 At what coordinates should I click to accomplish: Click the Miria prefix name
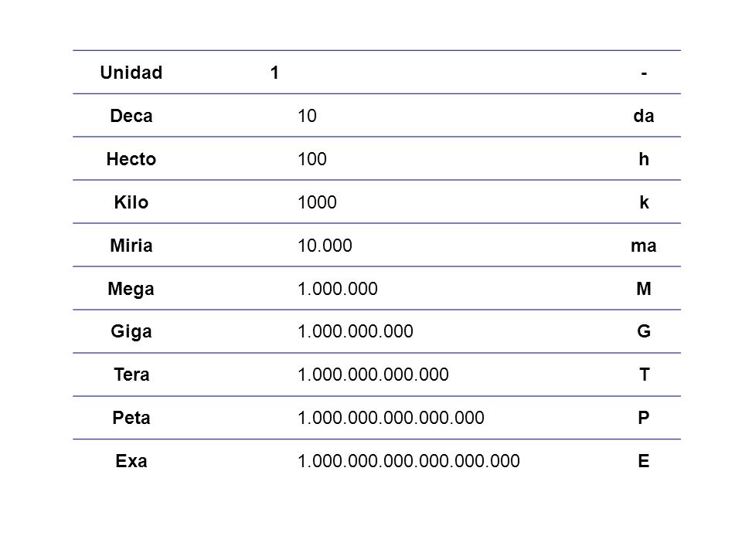(x=131, y=246)
